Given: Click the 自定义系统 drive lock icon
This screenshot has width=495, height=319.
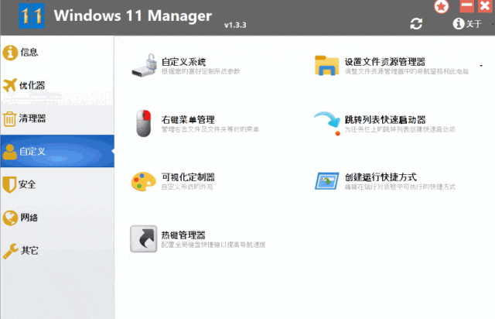Looking at the screenshot, I should [144, 65].
